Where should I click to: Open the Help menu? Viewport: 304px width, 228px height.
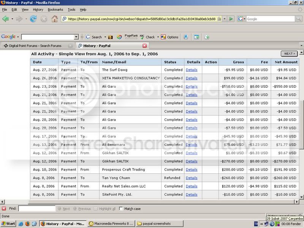[83, 9]
